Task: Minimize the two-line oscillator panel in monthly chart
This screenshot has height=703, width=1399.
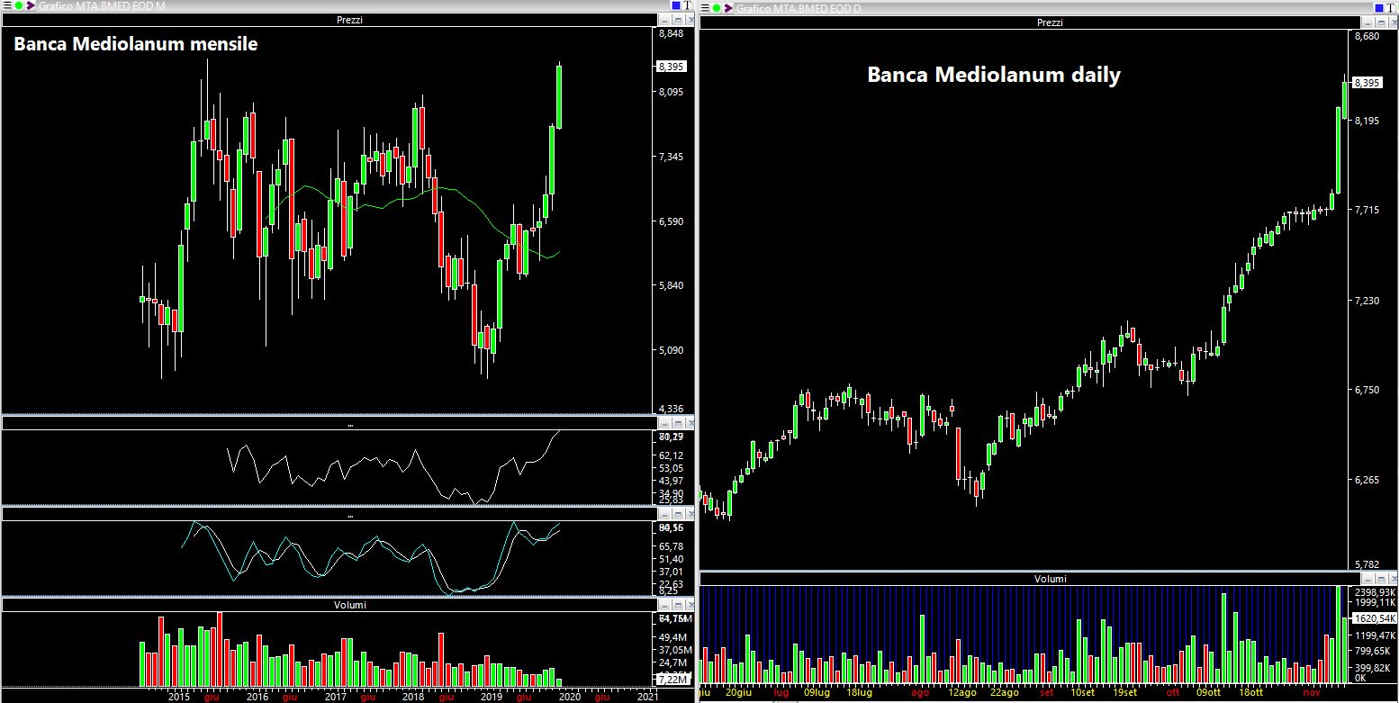Action: point(663,514)
